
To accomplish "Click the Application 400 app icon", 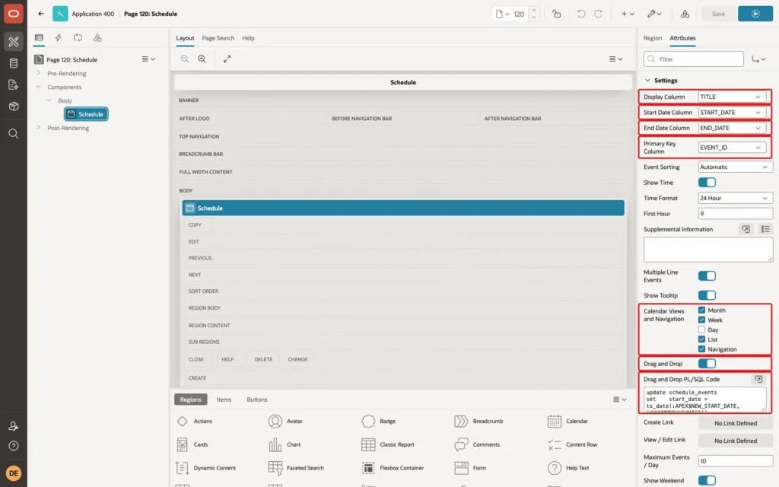I will 60,14.
